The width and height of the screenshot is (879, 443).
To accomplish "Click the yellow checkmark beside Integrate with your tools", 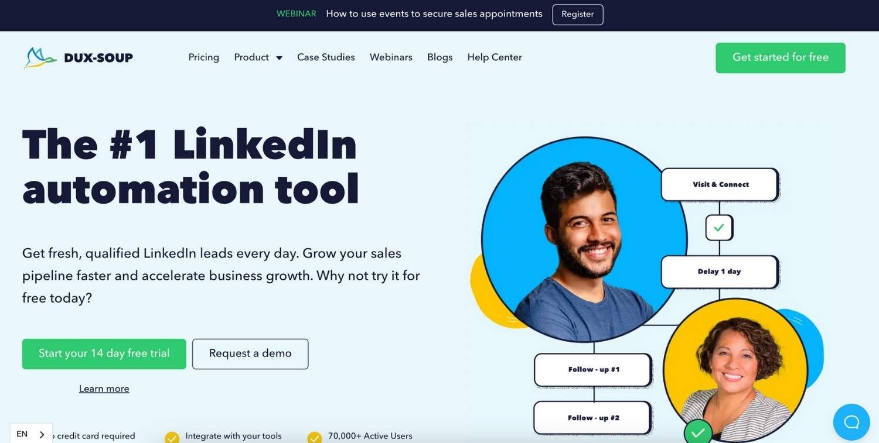I will click(x=172, y=438).
